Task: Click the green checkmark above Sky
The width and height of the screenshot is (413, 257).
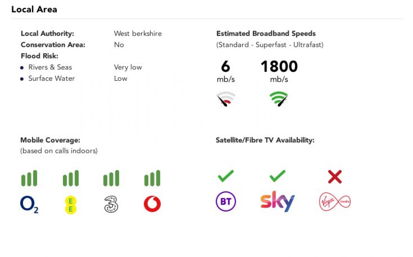Action: point(277,176)
